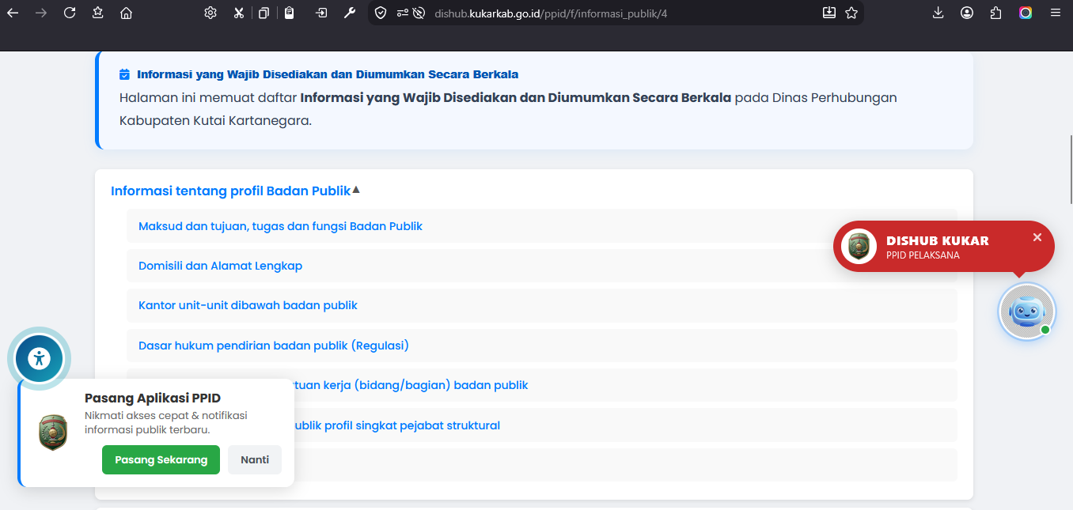Click the cut scissors icon
The image size is (1073, 510).
[238, 13]
